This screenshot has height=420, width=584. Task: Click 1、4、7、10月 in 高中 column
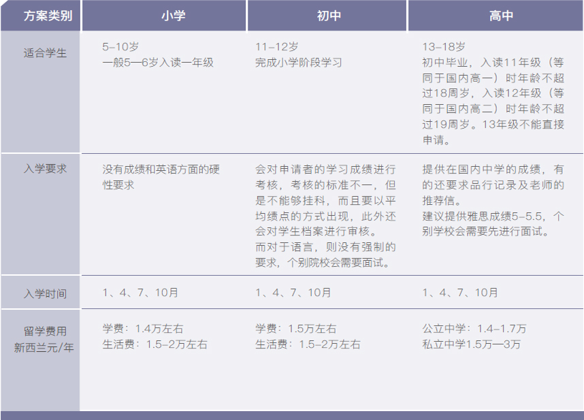[x=460, y=293]
